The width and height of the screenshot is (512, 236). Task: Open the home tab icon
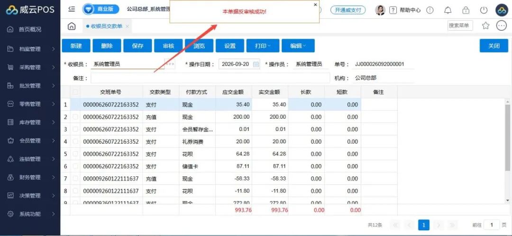click(x=72, y=26)
